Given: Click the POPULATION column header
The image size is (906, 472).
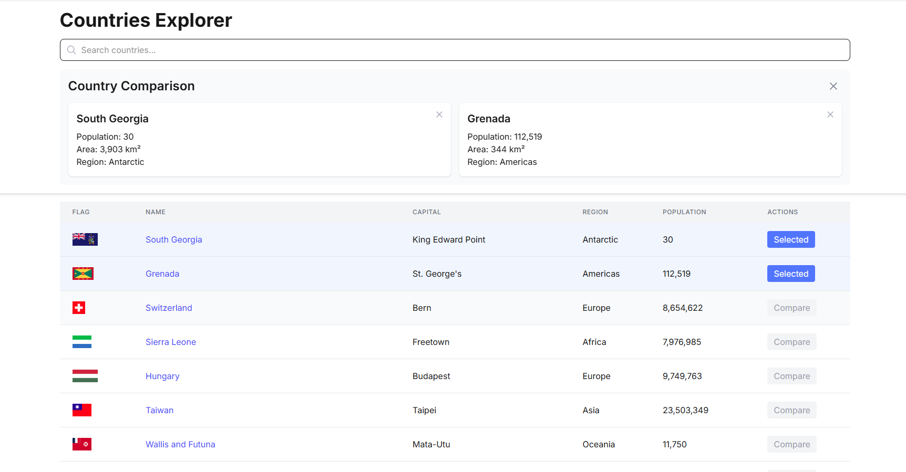Looking at the screenshot, I should (x=684, y=212).
